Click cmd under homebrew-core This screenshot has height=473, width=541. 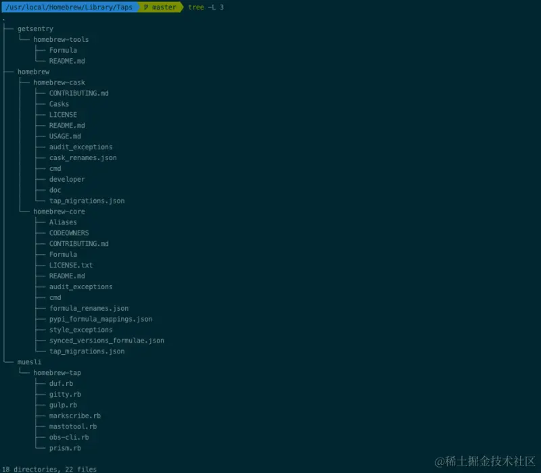(55, 297)
